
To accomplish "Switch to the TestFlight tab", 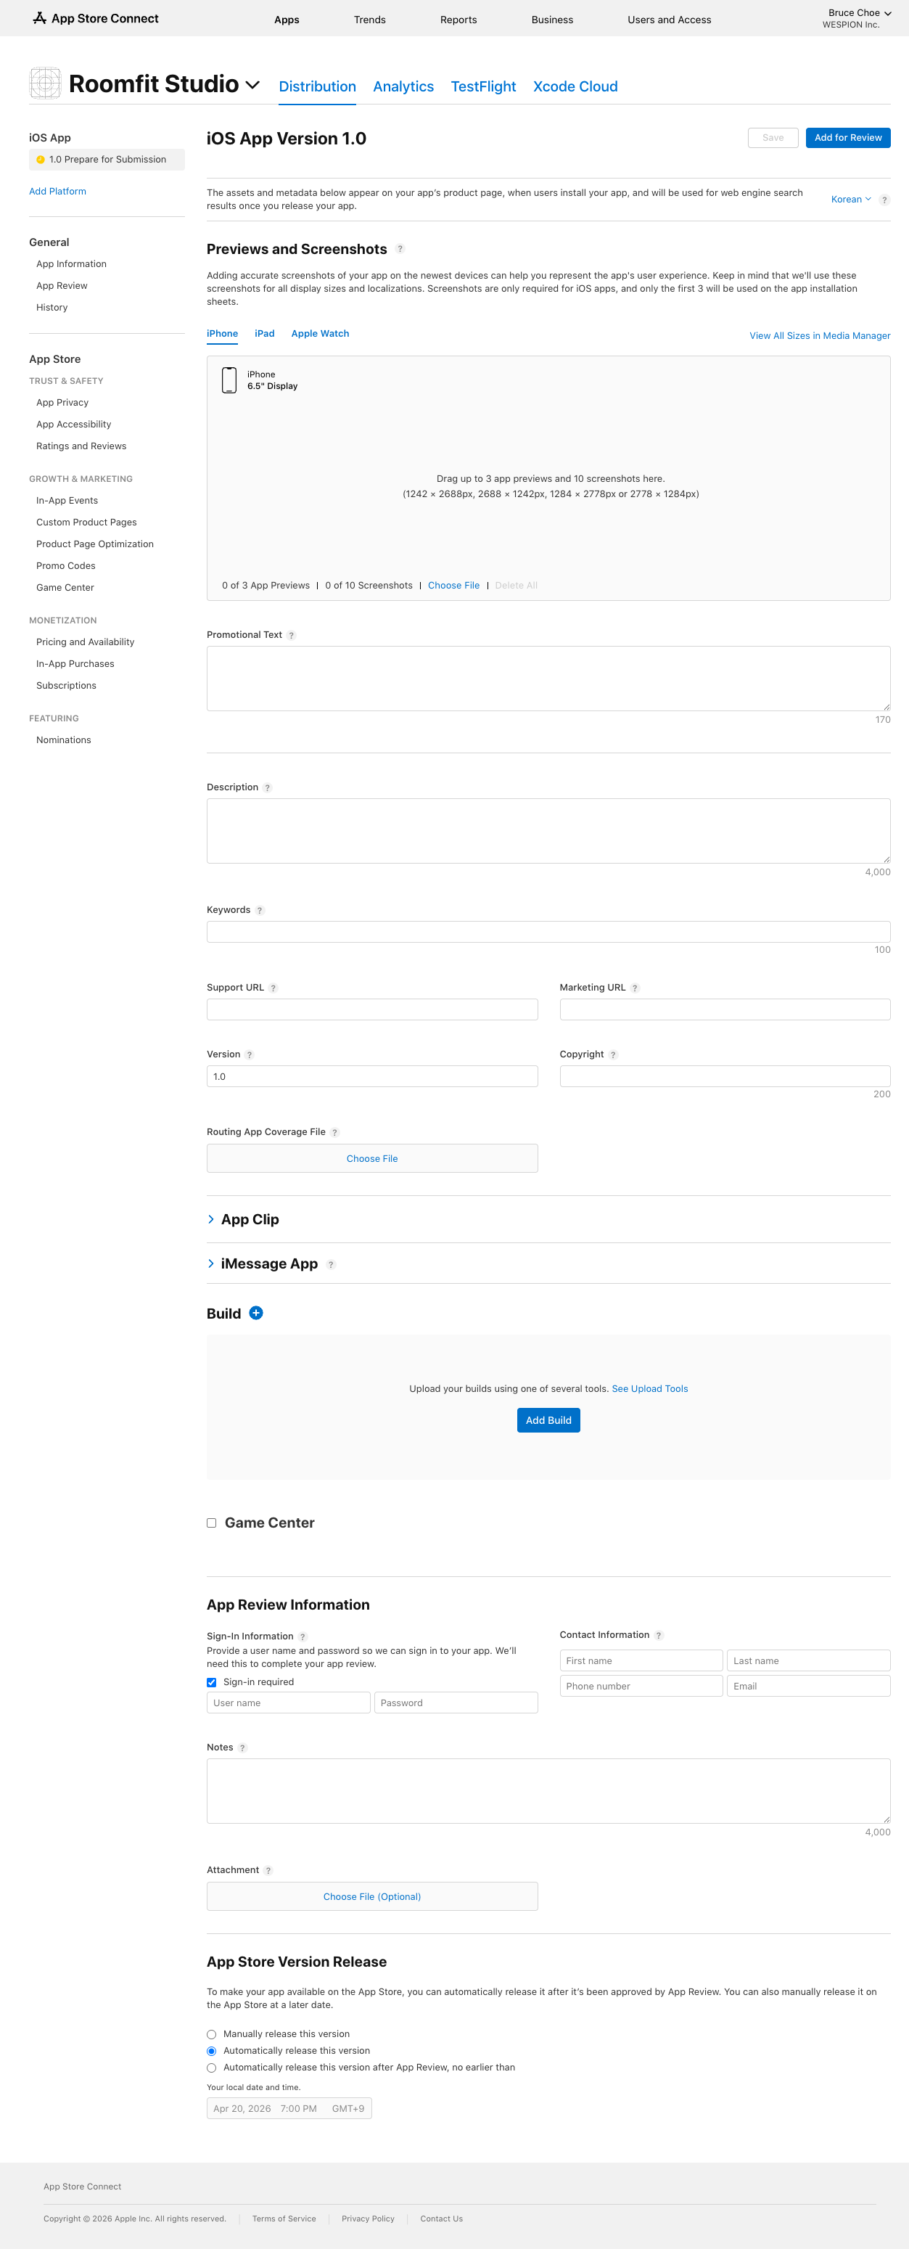I will (482, 86).
